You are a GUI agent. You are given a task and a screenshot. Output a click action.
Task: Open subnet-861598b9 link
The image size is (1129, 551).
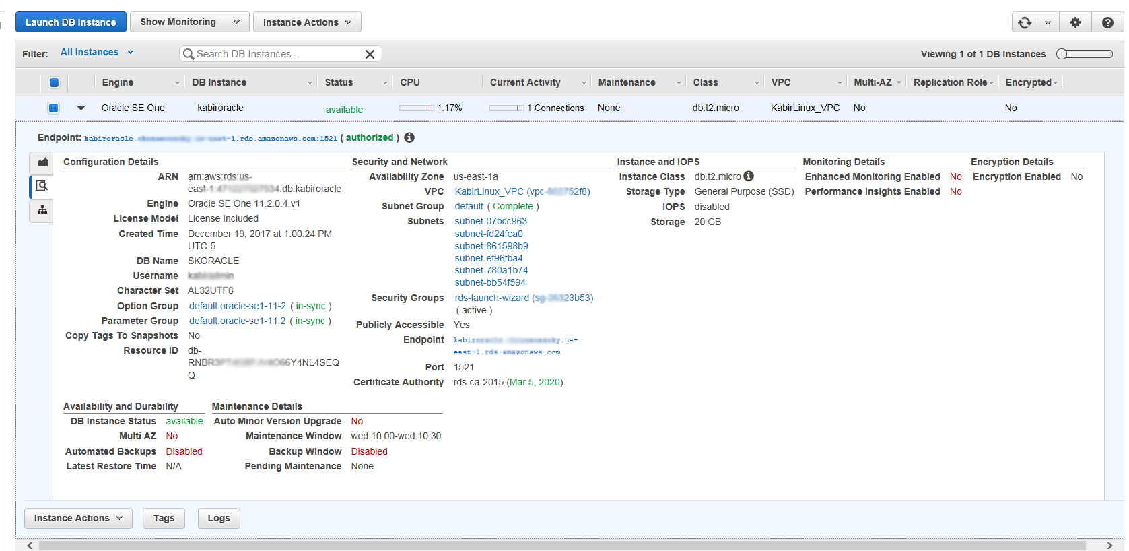[x=491, y=246]
